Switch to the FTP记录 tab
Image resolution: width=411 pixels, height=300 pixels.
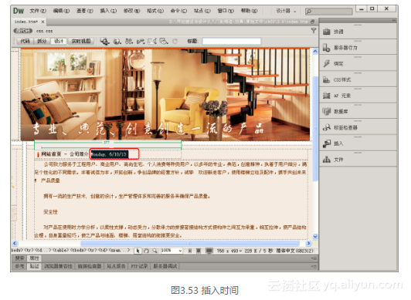pos(139,267)
